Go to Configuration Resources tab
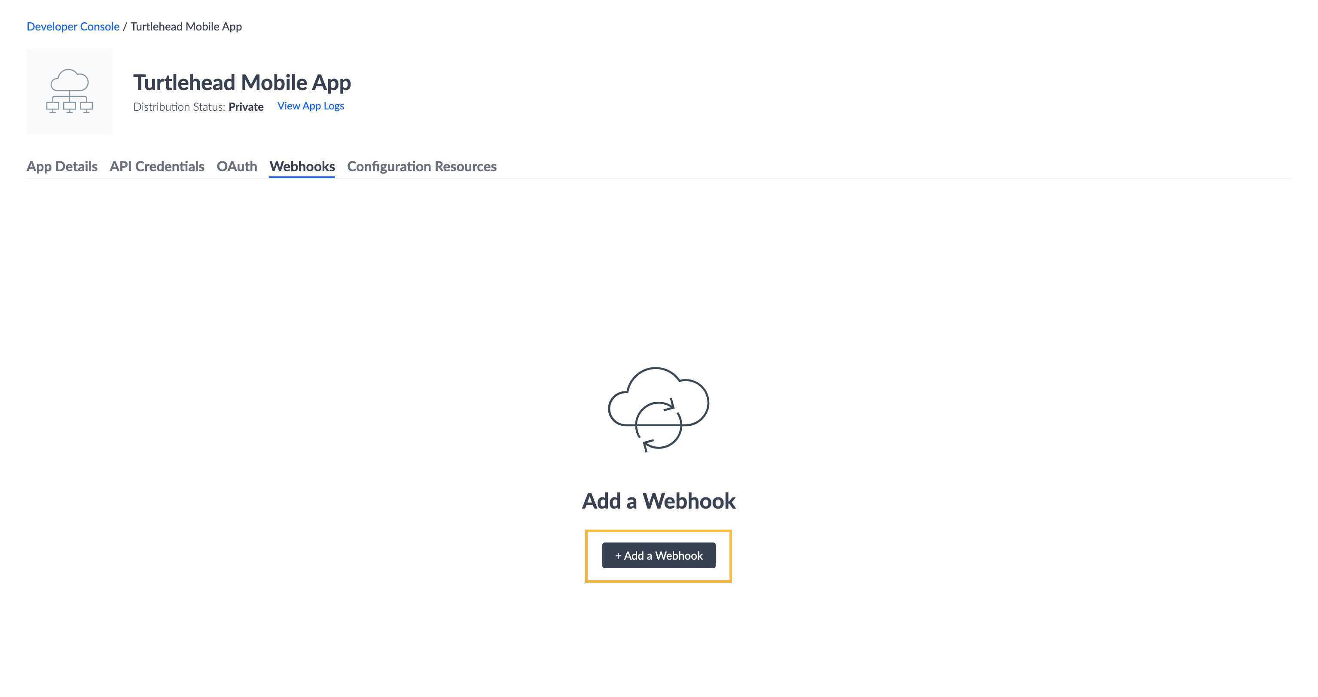The image size is (1318, 697). (422, 166)
